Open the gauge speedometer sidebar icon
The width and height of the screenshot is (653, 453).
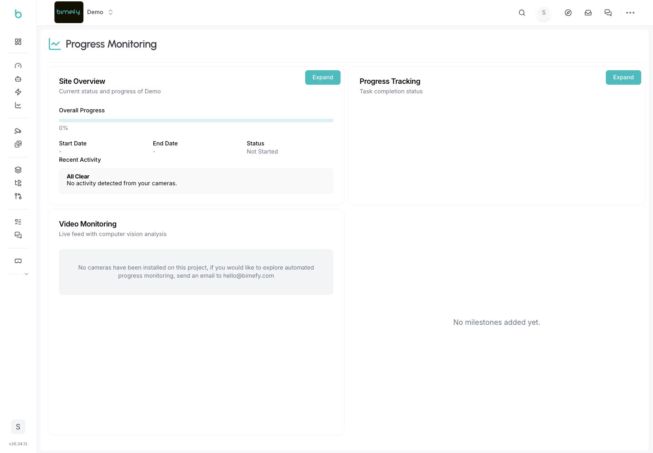click(18, 66)
